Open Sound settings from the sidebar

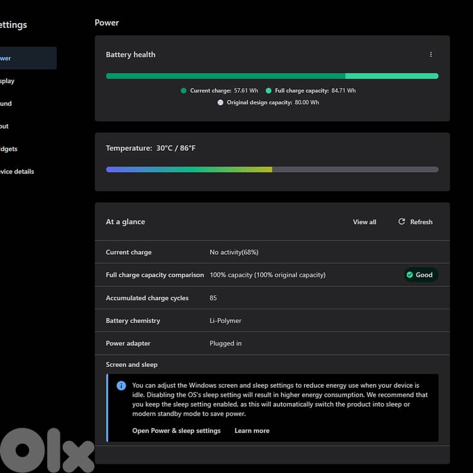point(7,103)
